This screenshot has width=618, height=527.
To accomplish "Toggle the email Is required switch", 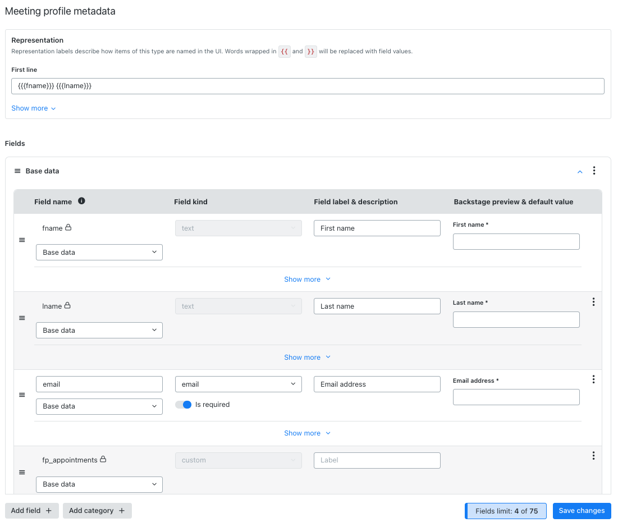I will click(184, 405).
